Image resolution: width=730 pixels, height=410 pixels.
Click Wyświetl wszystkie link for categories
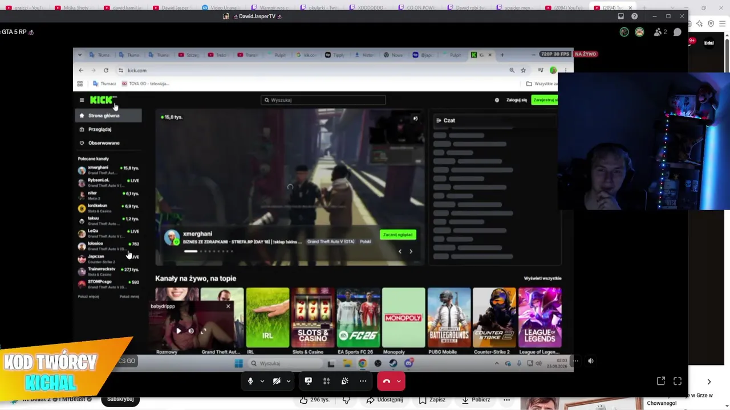click(542, 278)
